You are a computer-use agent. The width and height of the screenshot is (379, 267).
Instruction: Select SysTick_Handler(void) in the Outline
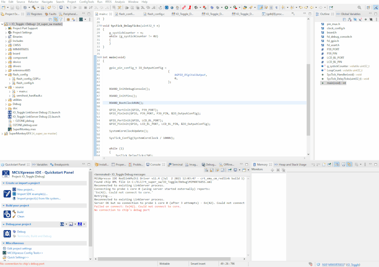pyautogui.click(x=344, y=75)
